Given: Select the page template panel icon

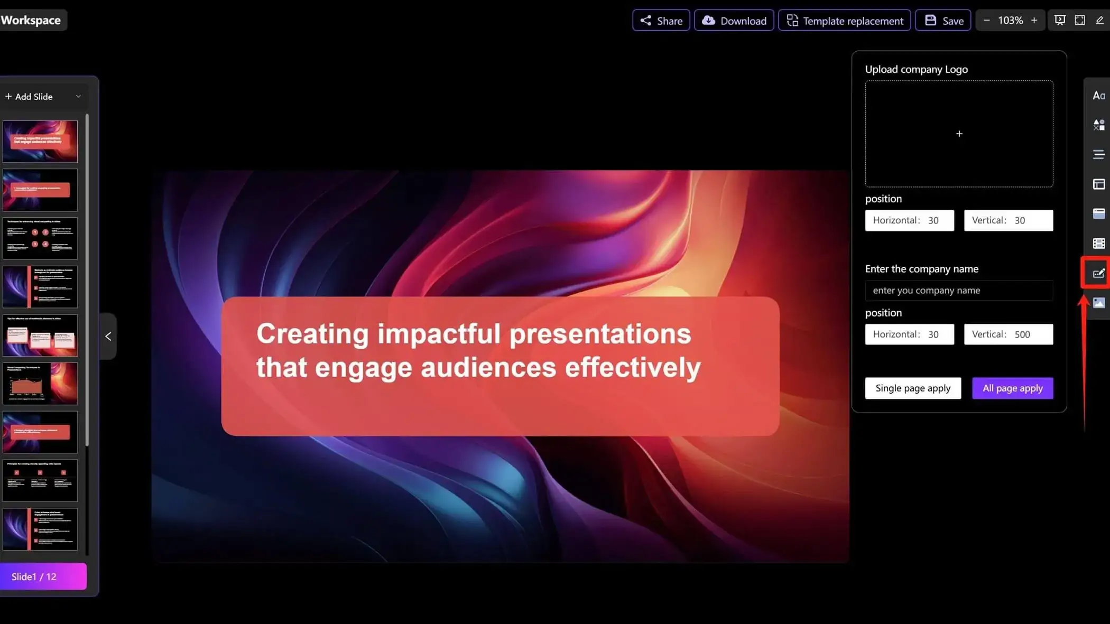Looking at the screenshot, I should point(1099,213).
